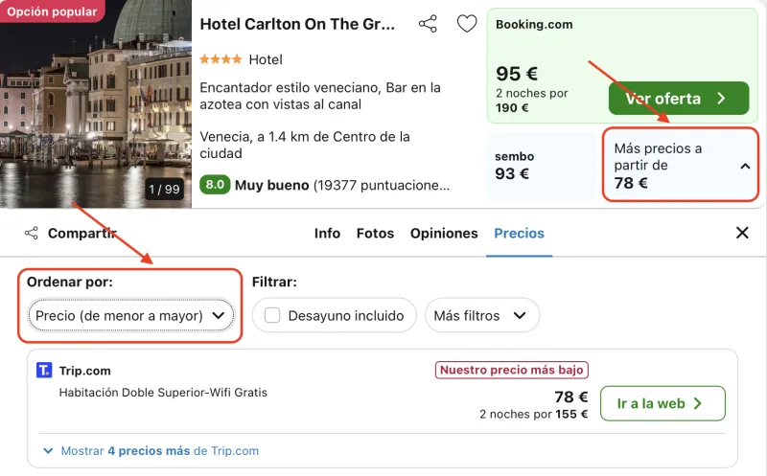Close the hotel details panel
Image resolution: width=767 pixels, height=476 pixels.
(742, 233)
